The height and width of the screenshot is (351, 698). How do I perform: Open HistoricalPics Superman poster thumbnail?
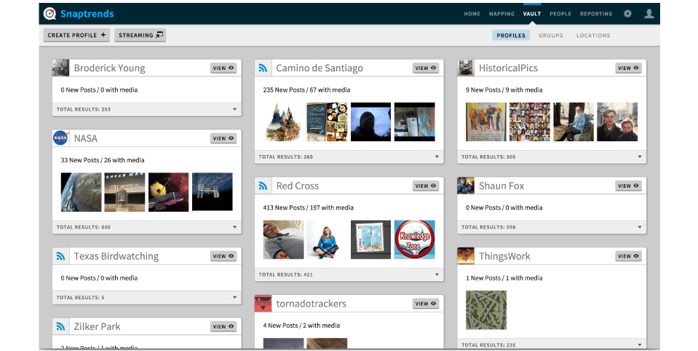point(486,122)
